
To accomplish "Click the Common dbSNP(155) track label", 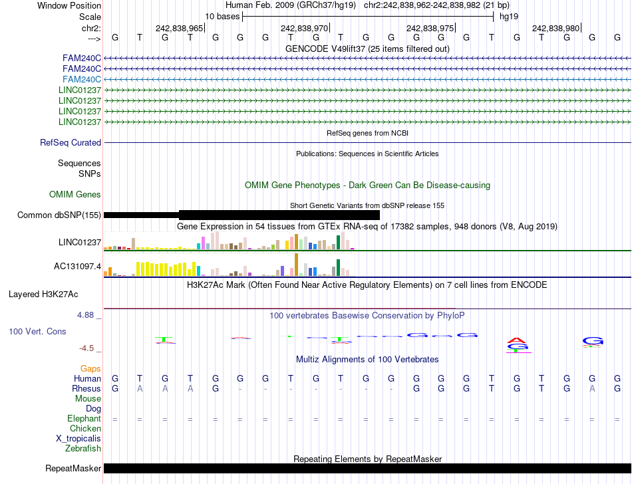I will 59,215.
